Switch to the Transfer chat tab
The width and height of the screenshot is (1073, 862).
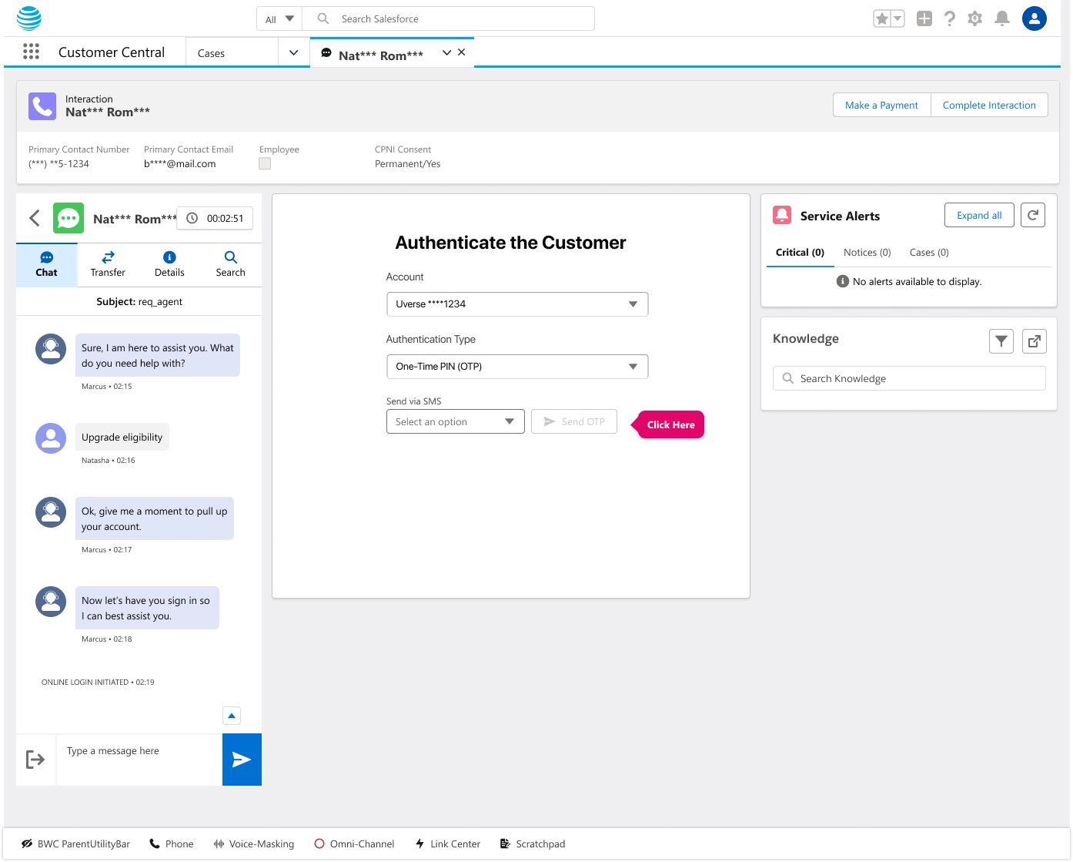(x=108, y=264)
